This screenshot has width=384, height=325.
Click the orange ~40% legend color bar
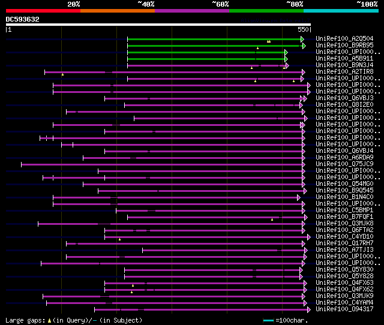click(118, 11)
